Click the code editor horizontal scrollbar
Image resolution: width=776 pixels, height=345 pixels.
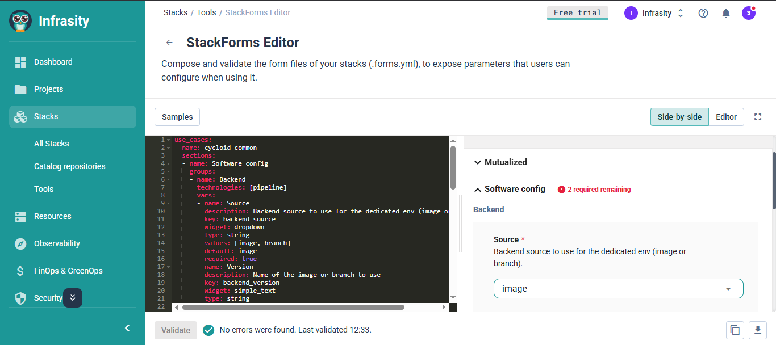point(293,307)
